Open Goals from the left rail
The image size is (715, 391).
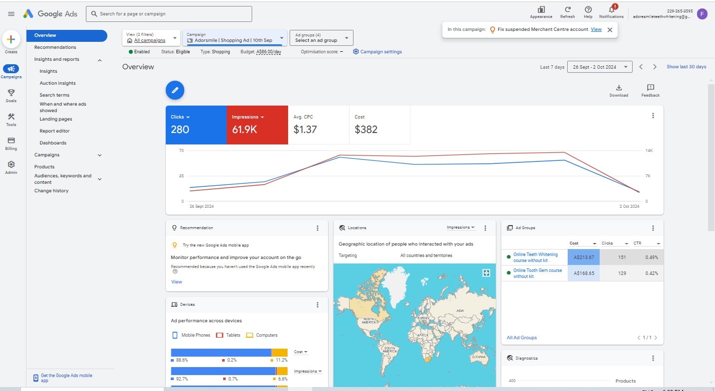coord(11,95)
